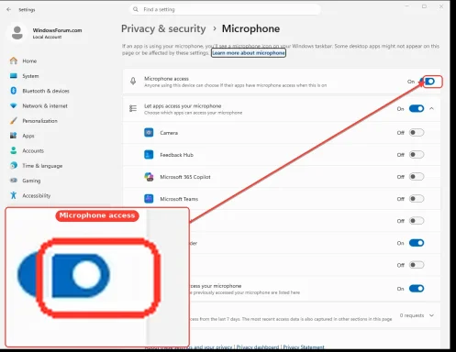Click the Personalization paintbrush icon
Viewport: 456px width, 352px height.
(x=14, y=121)
